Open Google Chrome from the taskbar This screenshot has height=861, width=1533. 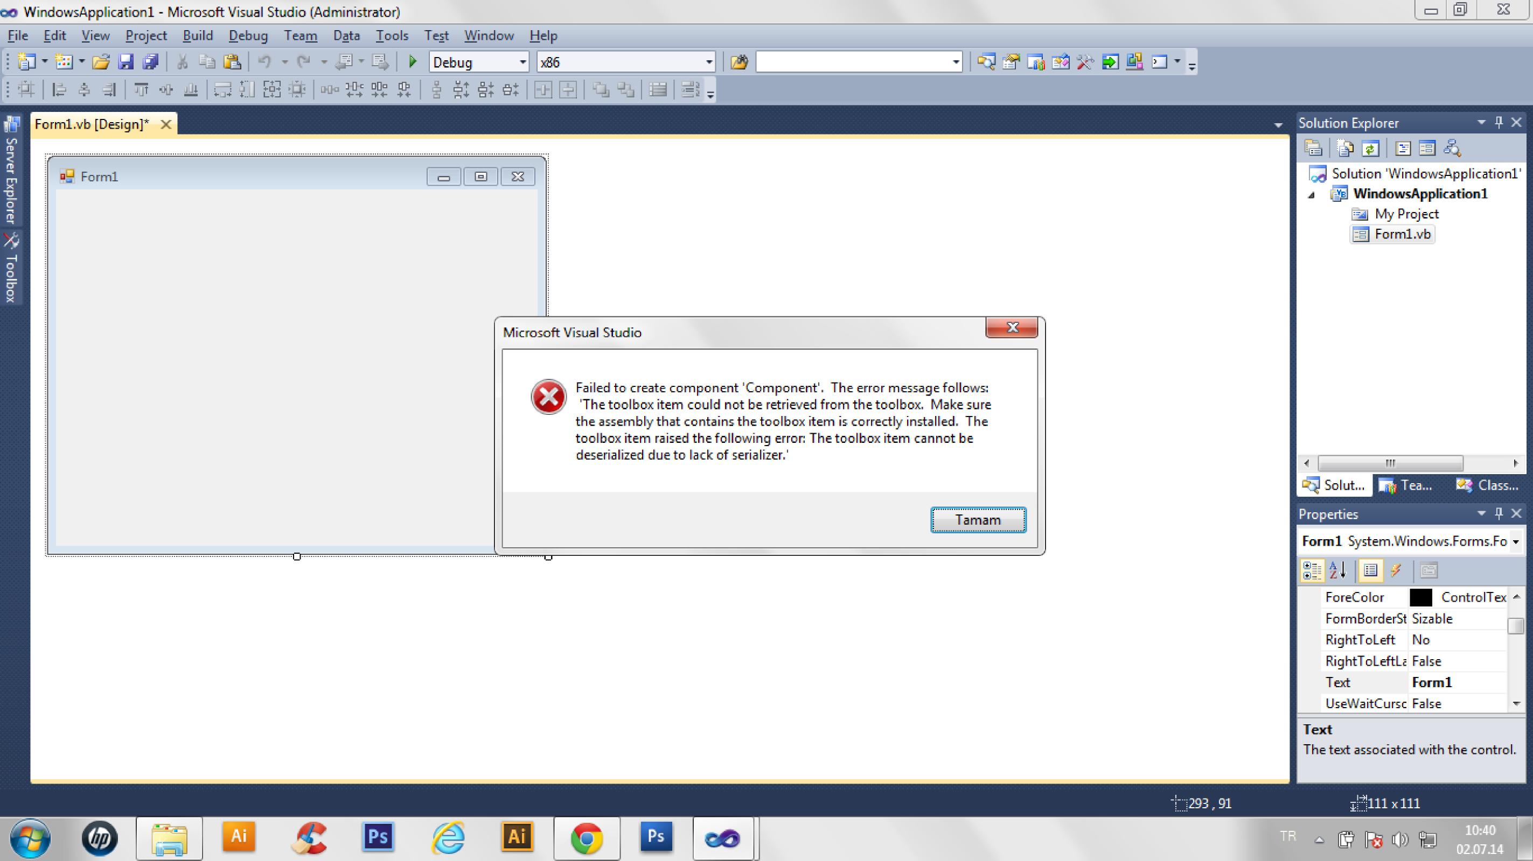coord(586,838)
